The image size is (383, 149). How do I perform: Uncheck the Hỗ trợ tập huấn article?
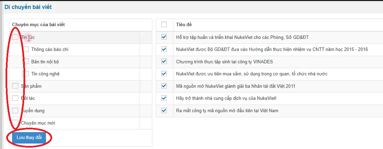(164, 37)
